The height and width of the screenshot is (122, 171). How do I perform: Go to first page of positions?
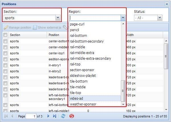6,116
